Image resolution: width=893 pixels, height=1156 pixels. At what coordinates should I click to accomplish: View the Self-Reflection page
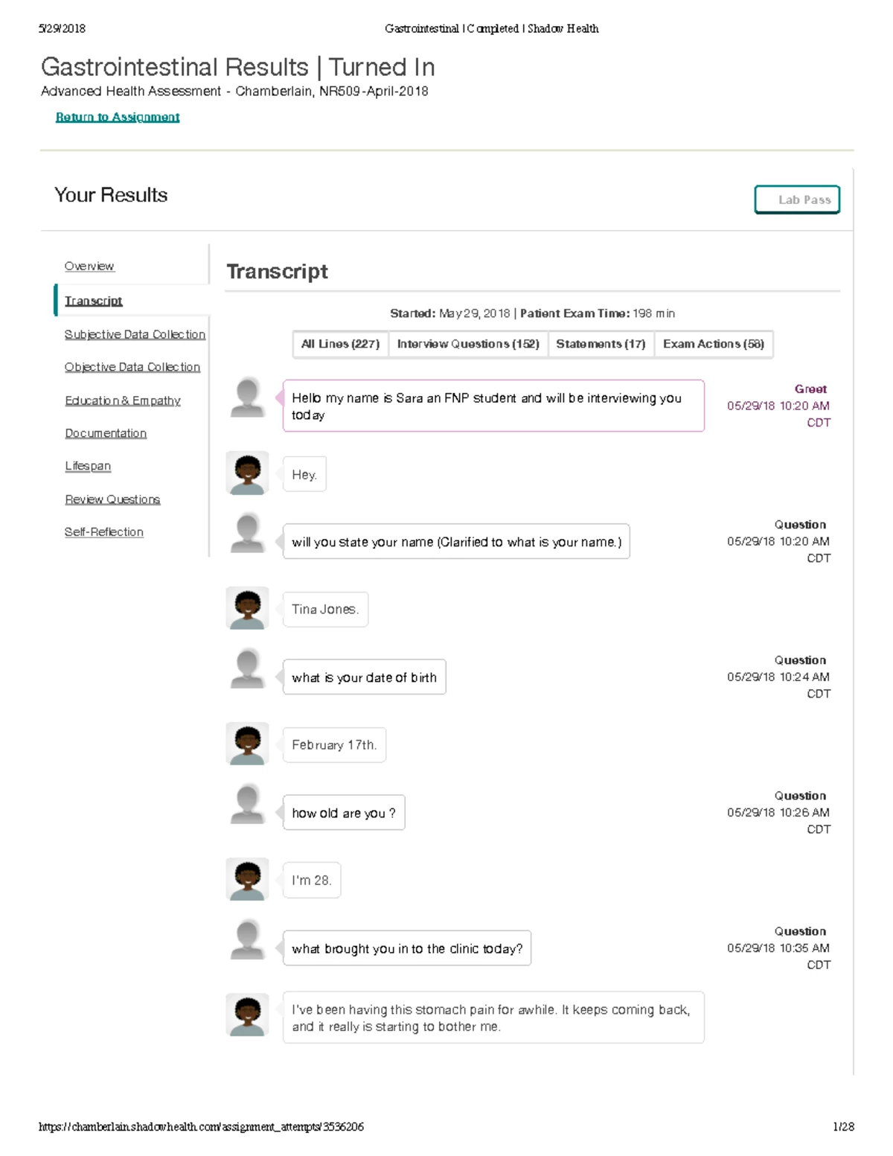point(104,532)
